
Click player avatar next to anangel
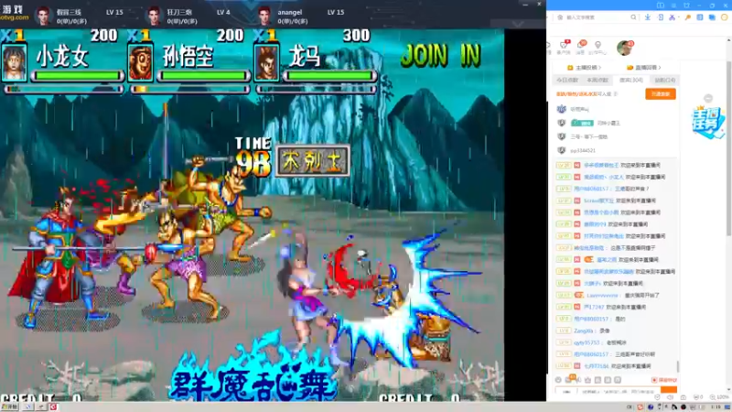coord(264,16)
